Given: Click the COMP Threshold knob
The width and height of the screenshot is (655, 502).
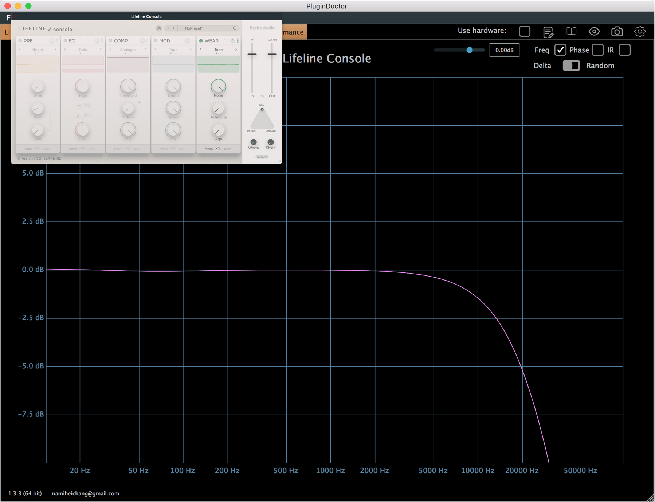Looking at the screenshot, I should [x=128, y=86].
